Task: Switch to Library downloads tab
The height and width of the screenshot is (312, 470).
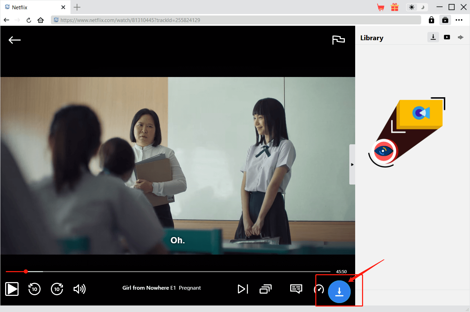Action: 433,37
